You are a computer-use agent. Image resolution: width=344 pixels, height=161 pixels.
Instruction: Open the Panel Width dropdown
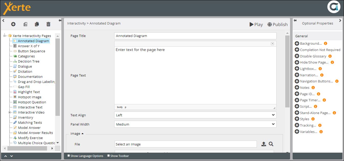[x=195, y=124]
